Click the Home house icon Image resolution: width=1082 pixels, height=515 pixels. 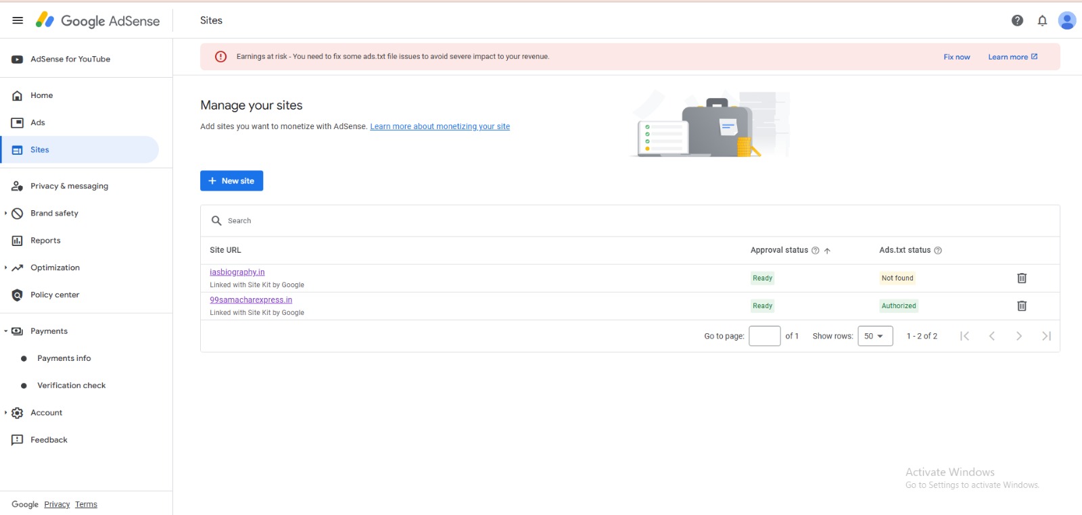point(18,96)
